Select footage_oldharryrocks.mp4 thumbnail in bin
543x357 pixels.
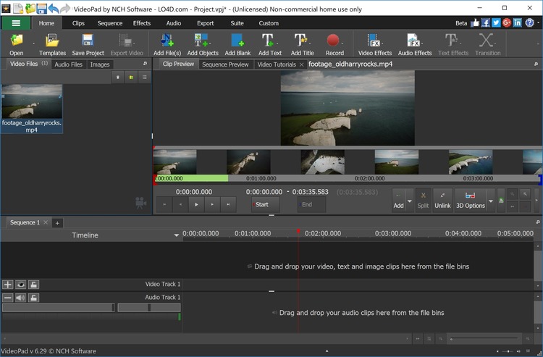pyautogui.click(x=32, y=109)
